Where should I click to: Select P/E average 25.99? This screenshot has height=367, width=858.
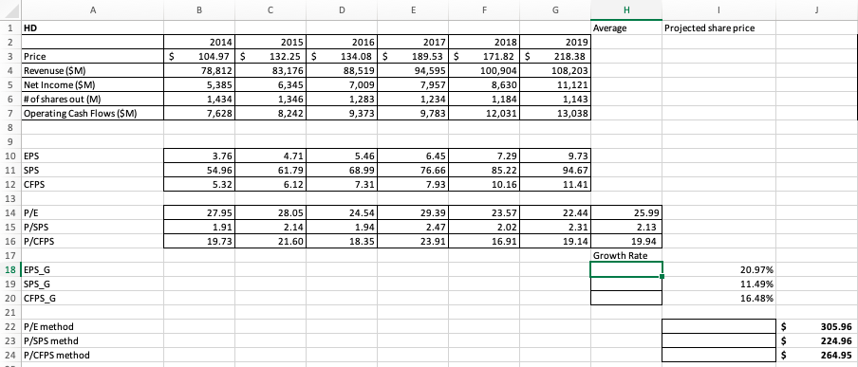pos(626,212)
